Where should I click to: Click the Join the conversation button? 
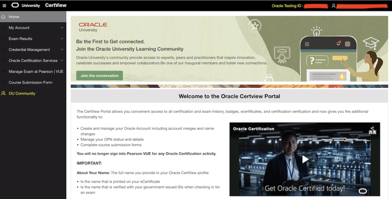(x=100, y=76)
